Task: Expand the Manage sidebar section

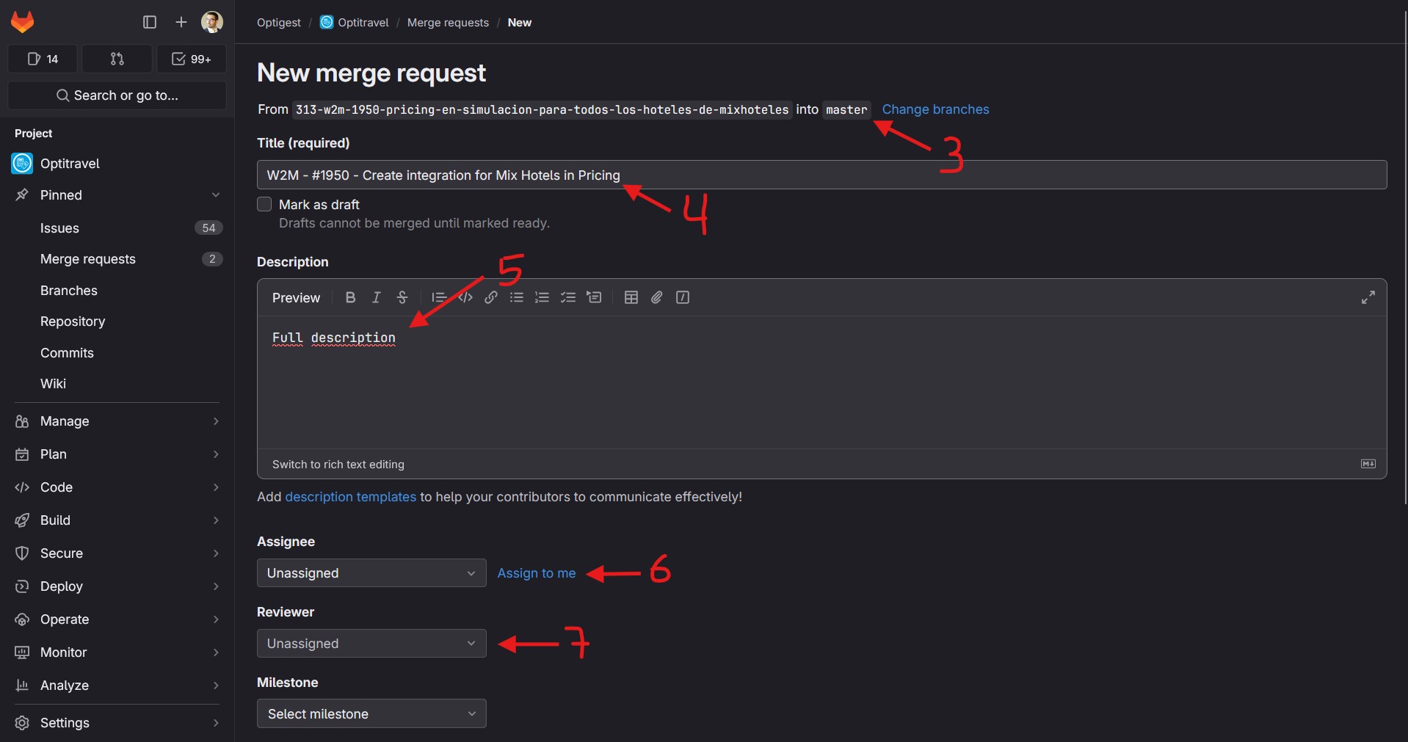Action: (117, 421)
